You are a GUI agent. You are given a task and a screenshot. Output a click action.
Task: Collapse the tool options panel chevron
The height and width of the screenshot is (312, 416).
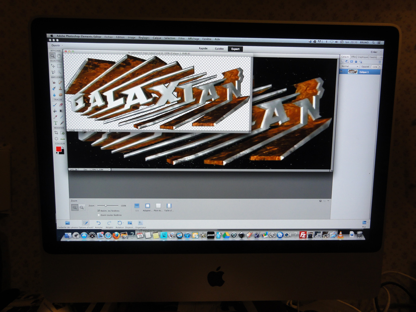click(x=328, y=201)
